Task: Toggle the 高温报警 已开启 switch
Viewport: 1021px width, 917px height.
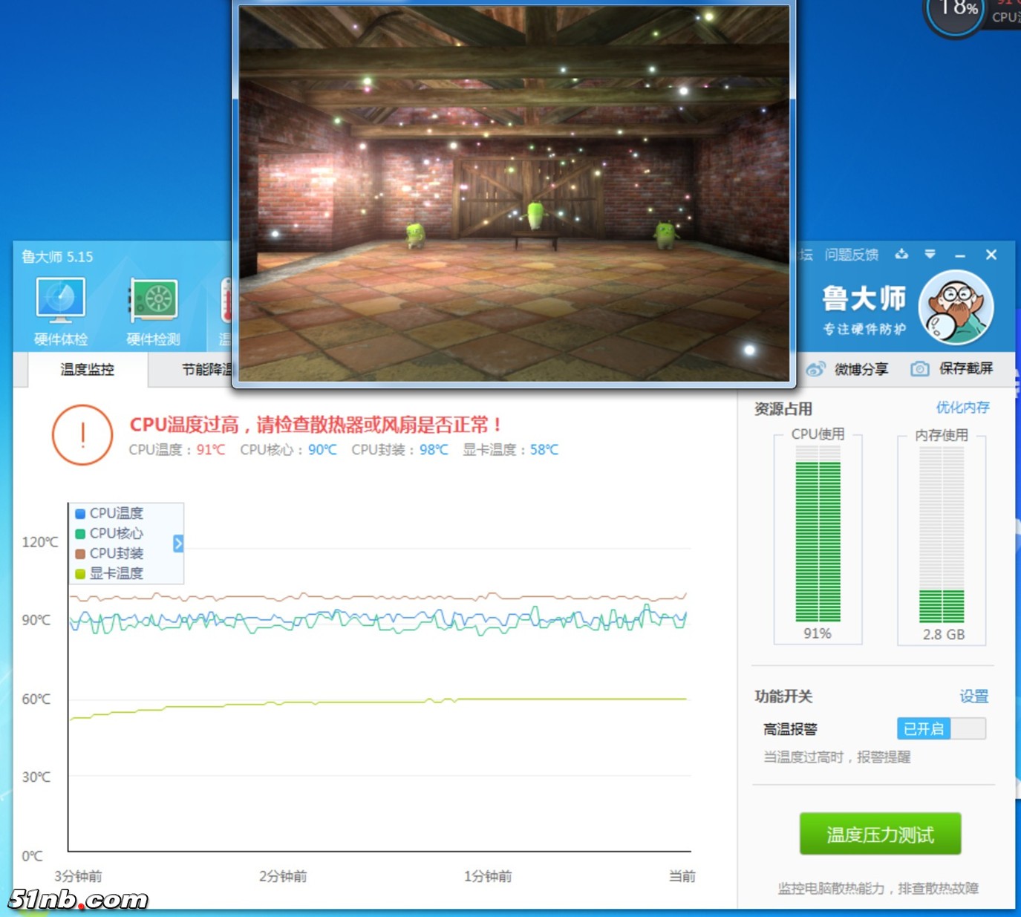Action: pyautogui.click(x=941, y=729)
